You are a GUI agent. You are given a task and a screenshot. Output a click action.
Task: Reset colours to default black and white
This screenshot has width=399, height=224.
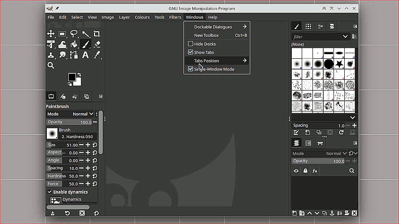[x=70, y=84]
